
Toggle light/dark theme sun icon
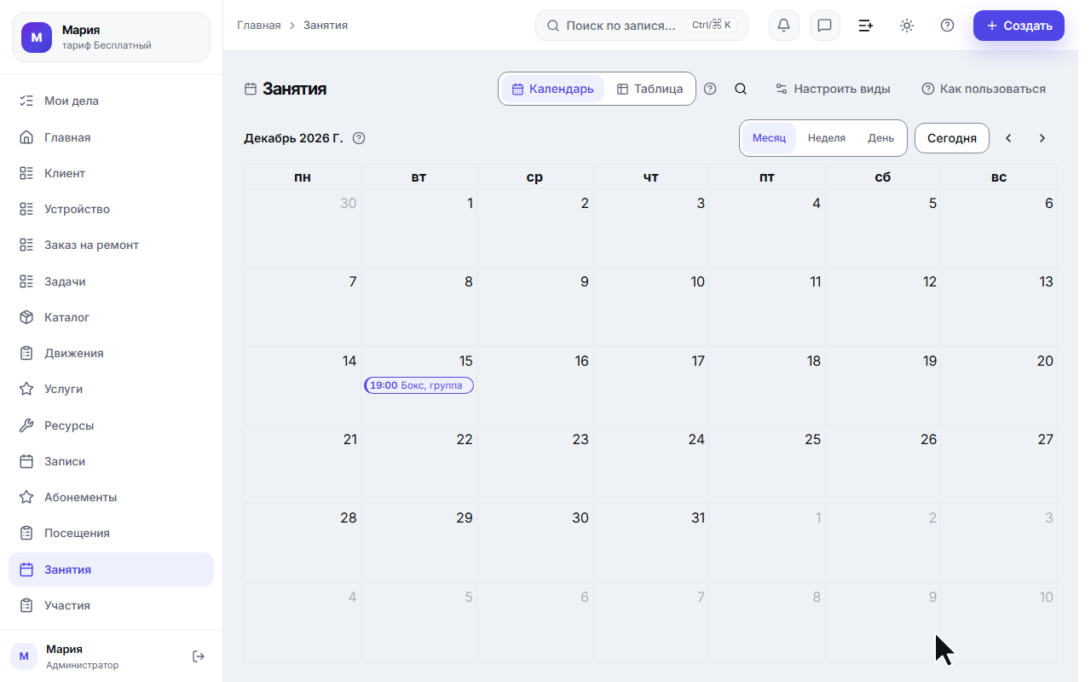pyautogui.click(x=906, y=26)
